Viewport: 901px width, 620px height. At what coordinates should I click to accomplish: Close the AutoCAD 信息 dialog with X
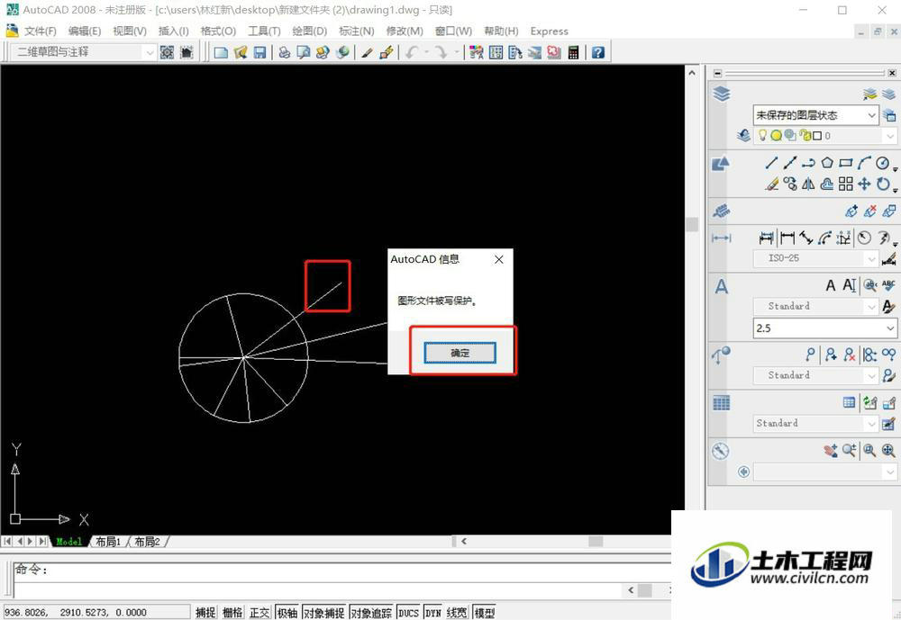pyautogui.click(x=499, y=259)
